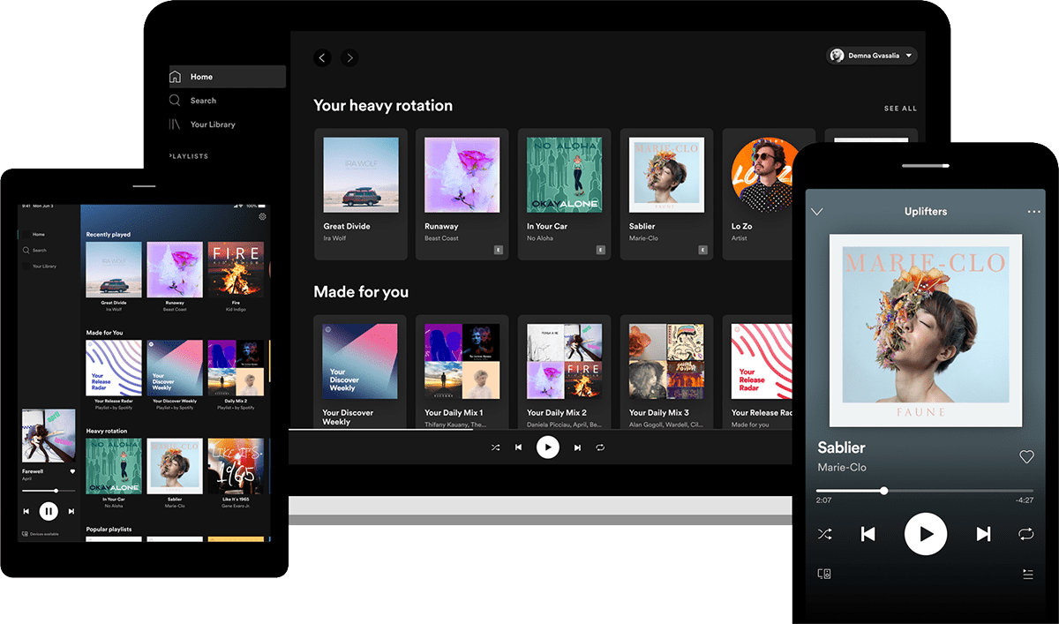
Task: Open settings gear on the tablet
Action: tap(262, 216)
